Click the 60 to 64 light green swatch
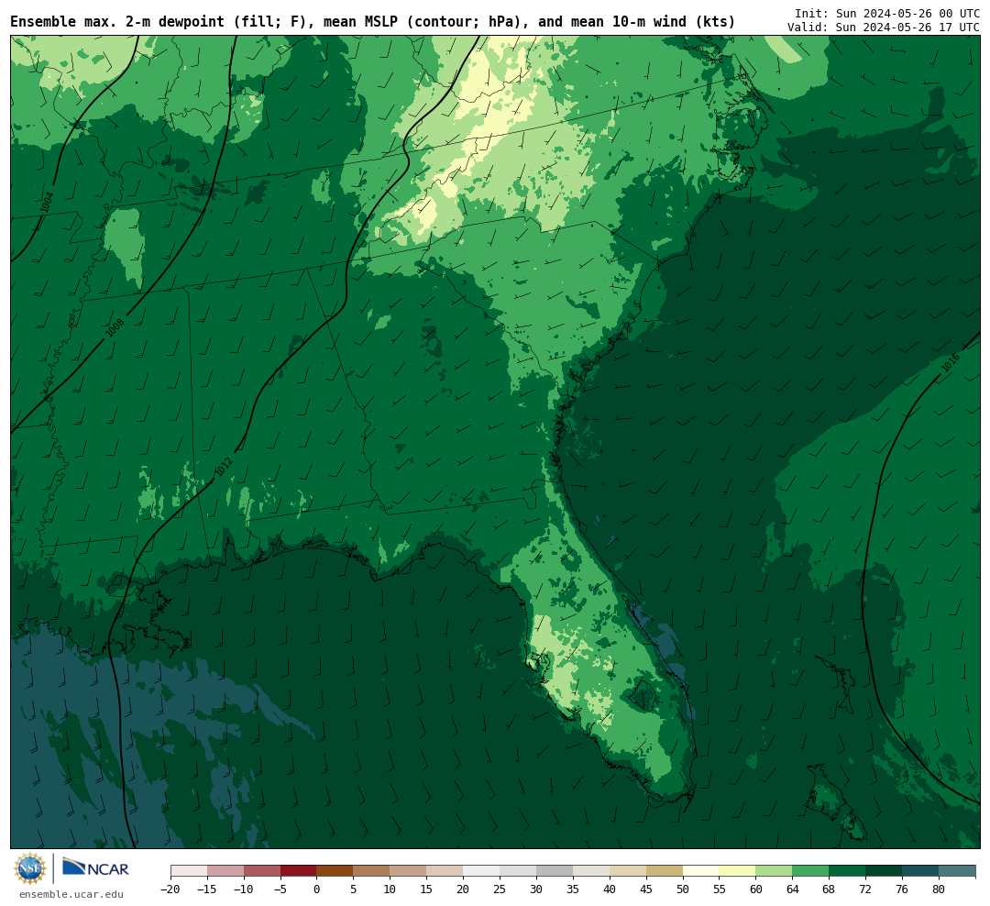 774,871
